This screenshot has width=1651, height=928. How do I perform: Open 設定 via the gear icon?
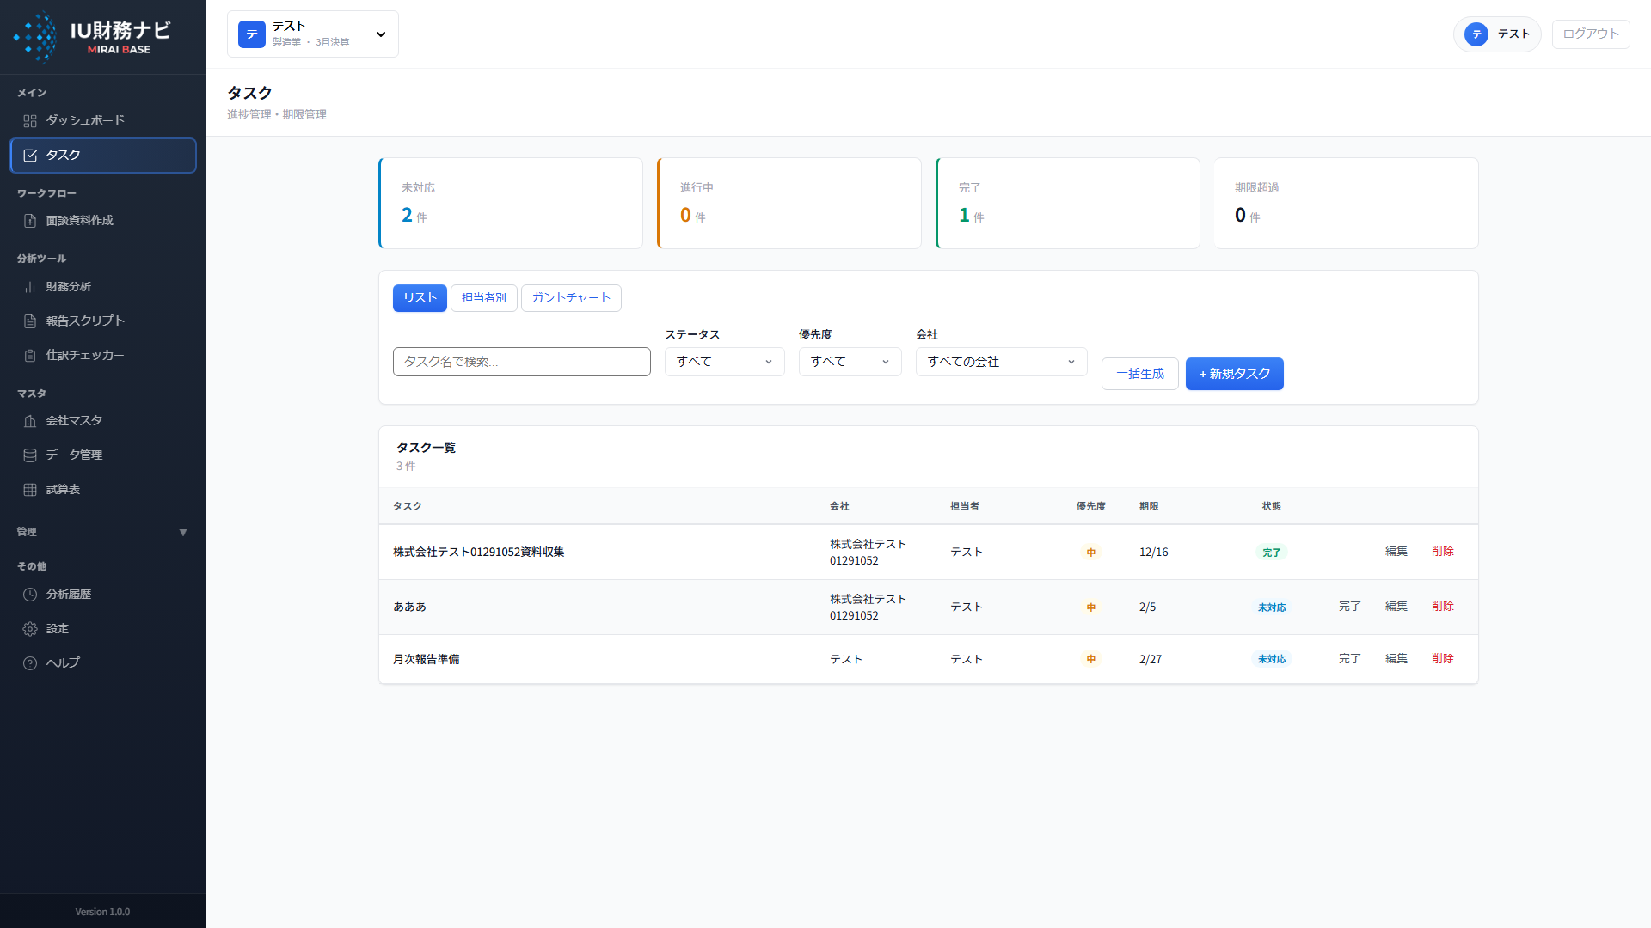point(30,629)
